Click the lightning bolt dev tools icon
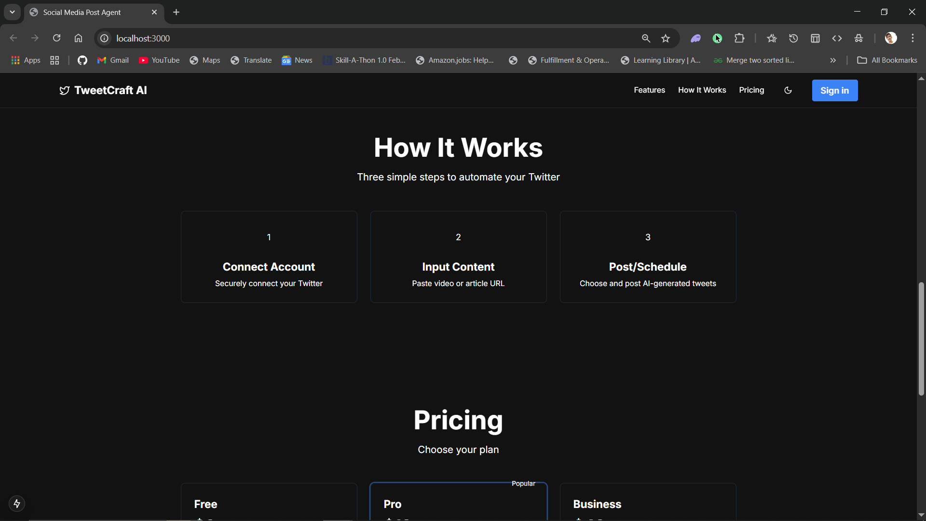The image size is (926, 521). 17,504
